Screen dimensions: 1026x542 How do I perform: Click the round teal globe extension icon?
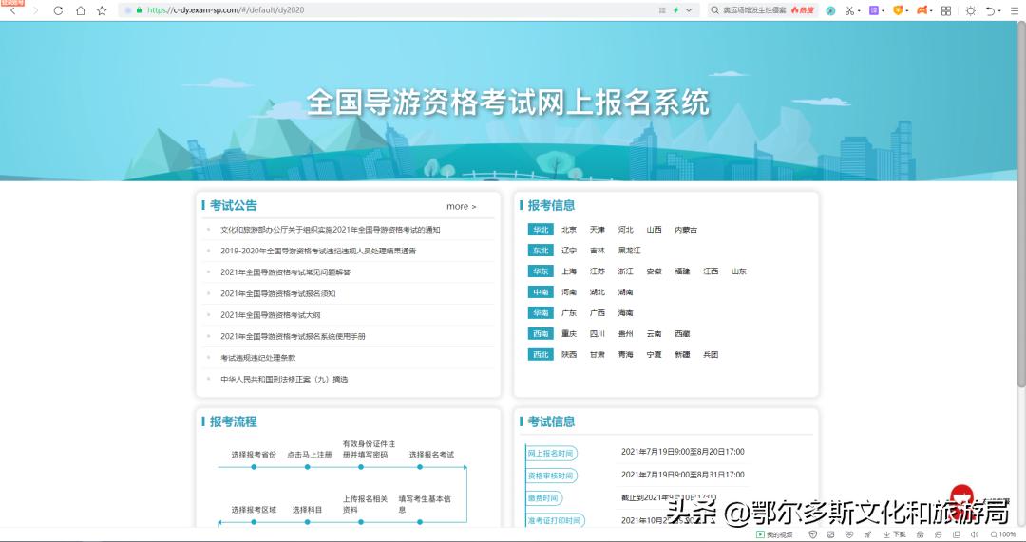(x=830, y=10)
